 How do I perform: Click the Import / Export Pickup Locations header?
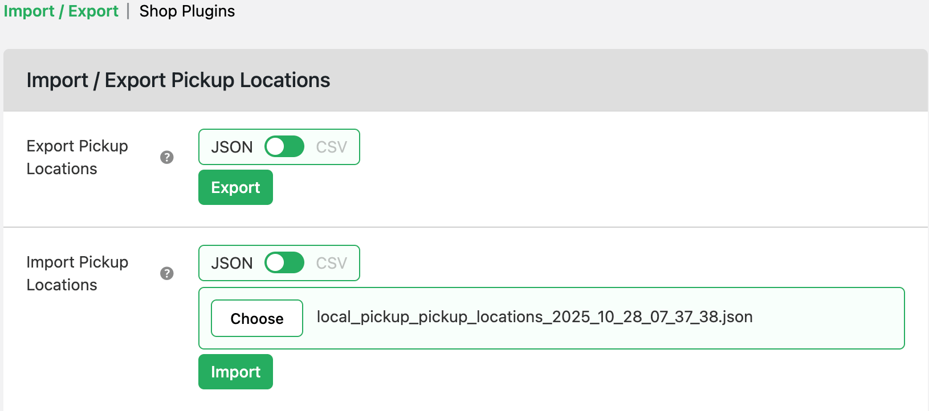click(x=177, y=80)
